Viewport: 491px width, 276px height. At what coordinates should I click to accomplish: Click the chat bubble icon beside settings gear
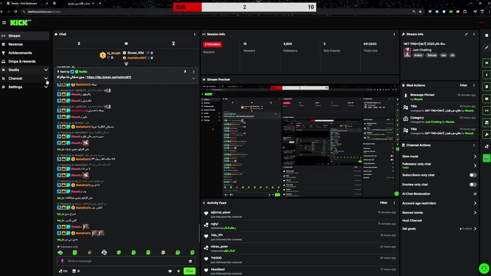coord(170,271)
